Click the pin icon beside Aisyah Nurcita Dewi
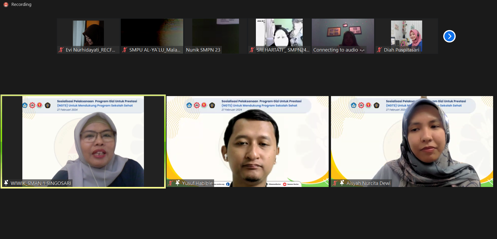This screenshot has height=239, width=497. tap(342, 183)
